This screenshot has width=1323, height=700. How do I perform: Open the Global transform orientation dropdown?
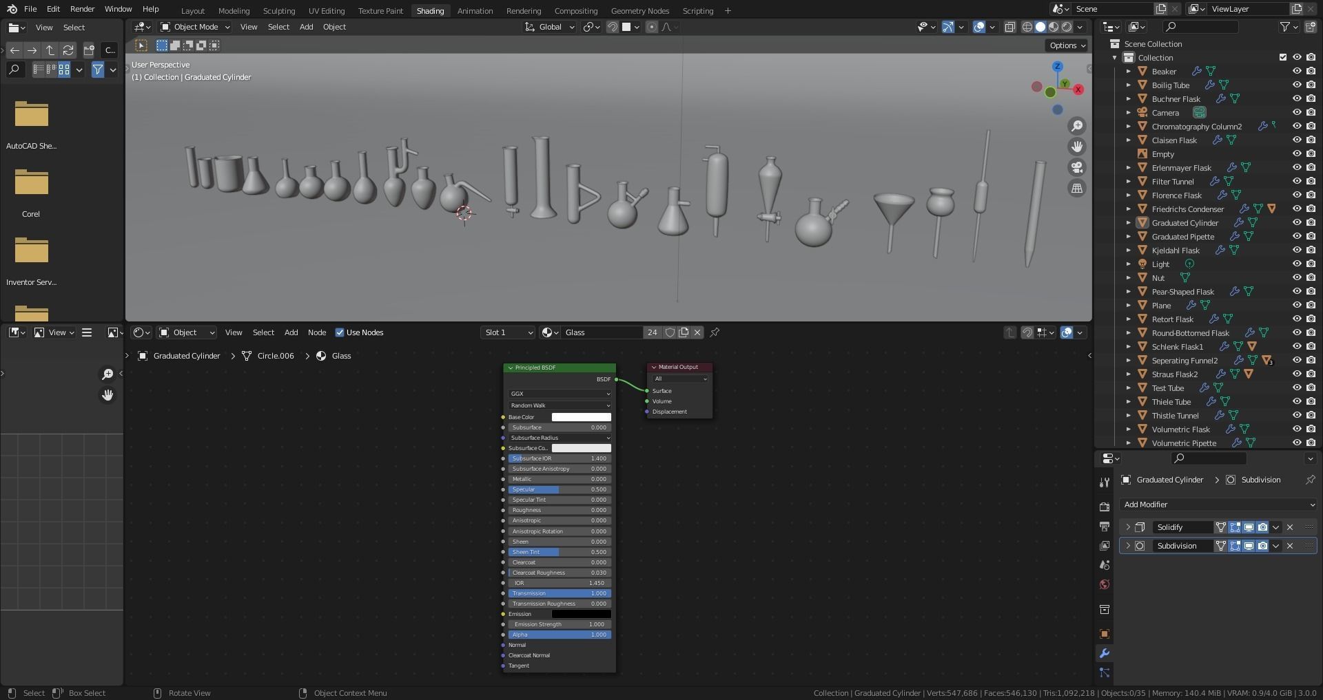pos(549,27)
